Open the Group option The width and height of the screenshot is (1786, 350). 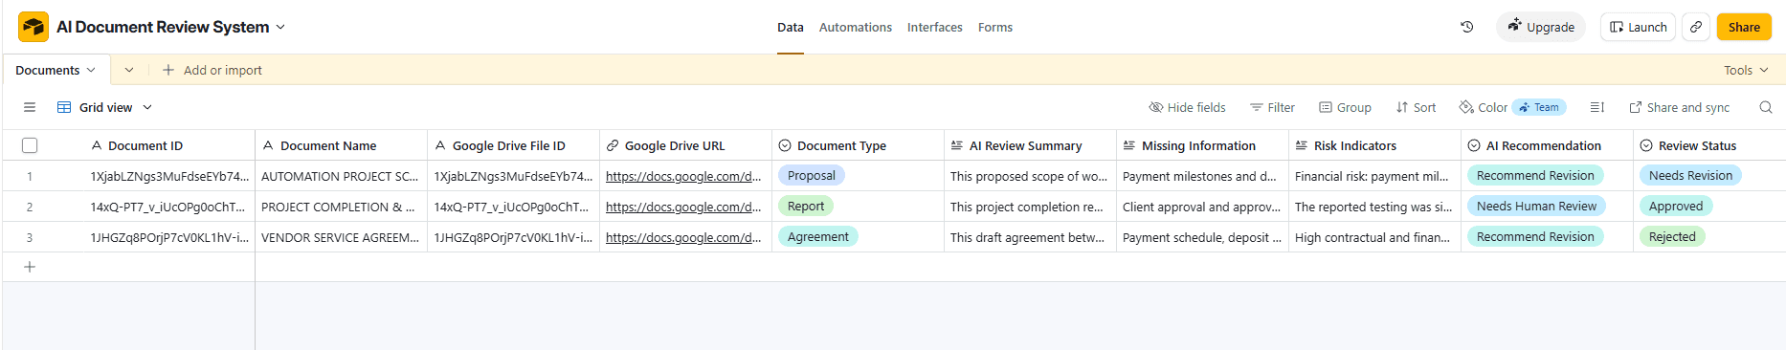(x=1345, y=107)
